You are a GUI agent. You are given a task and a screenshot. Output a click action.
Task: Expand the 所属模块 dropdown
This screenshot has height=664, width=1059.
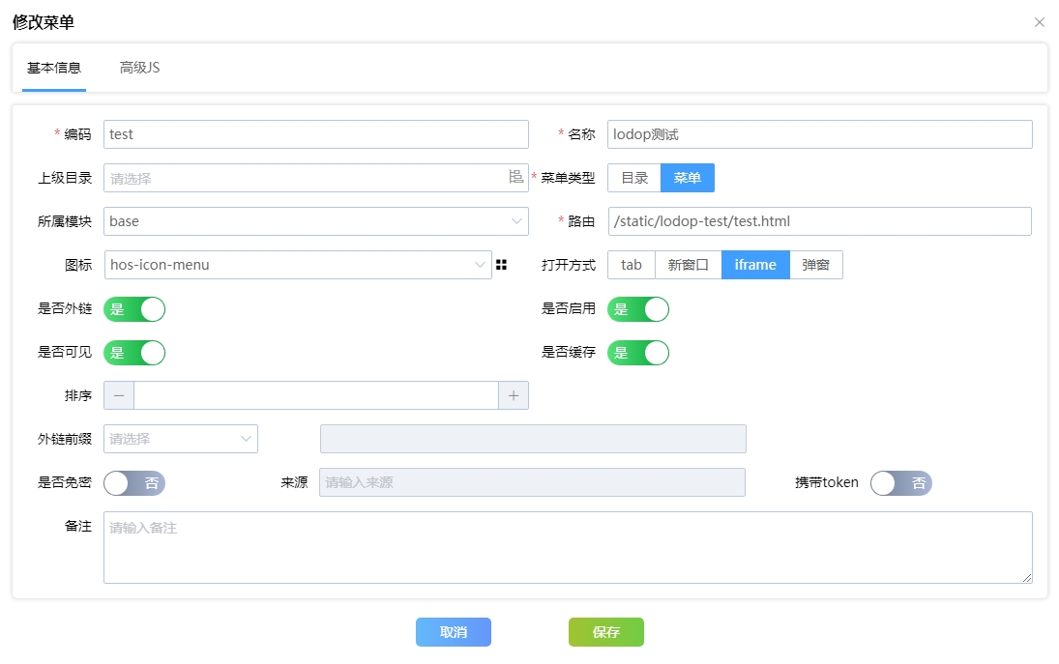point(315,221)
